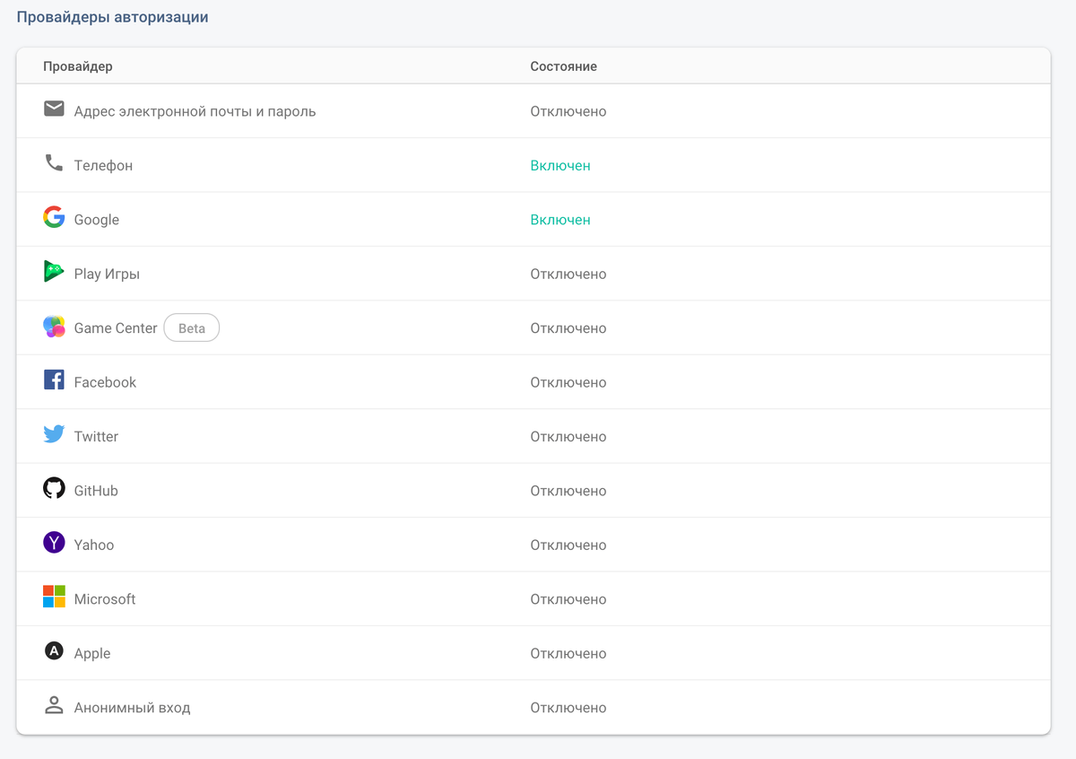Click Отключено status in Game Center row

[x=568, y=328]
